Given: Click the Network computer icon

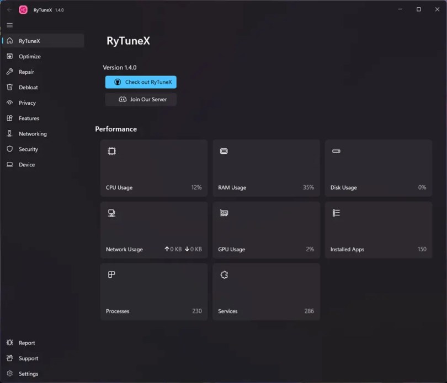Looking at the screenshot, I should 111,213.
